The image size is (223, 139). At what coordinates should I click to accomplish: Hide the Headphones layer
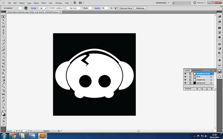(185, 80)
